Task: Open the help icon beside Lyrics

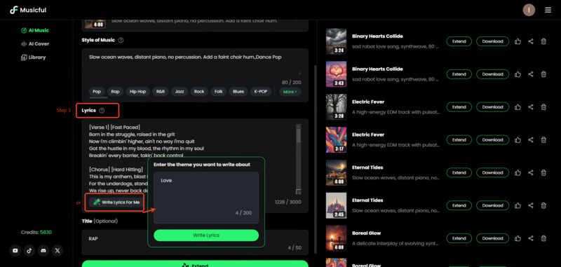Action: pos(102,111)
